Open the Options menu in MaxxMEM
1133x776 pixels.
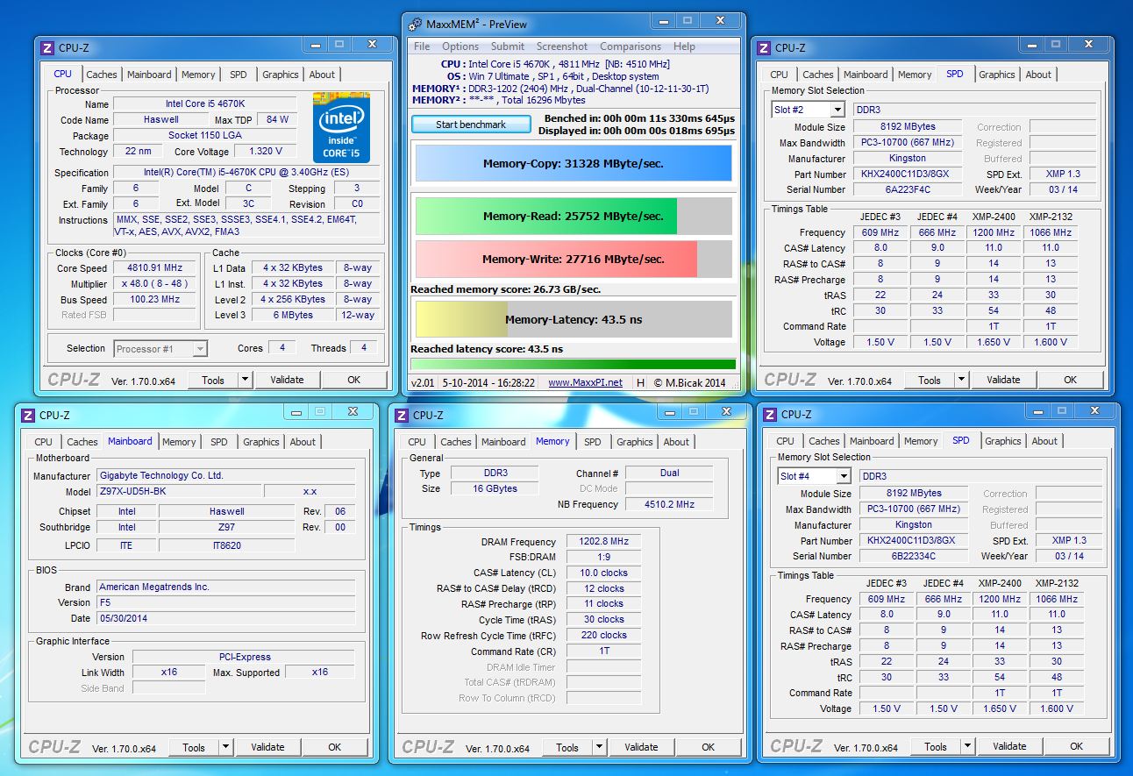460,46
